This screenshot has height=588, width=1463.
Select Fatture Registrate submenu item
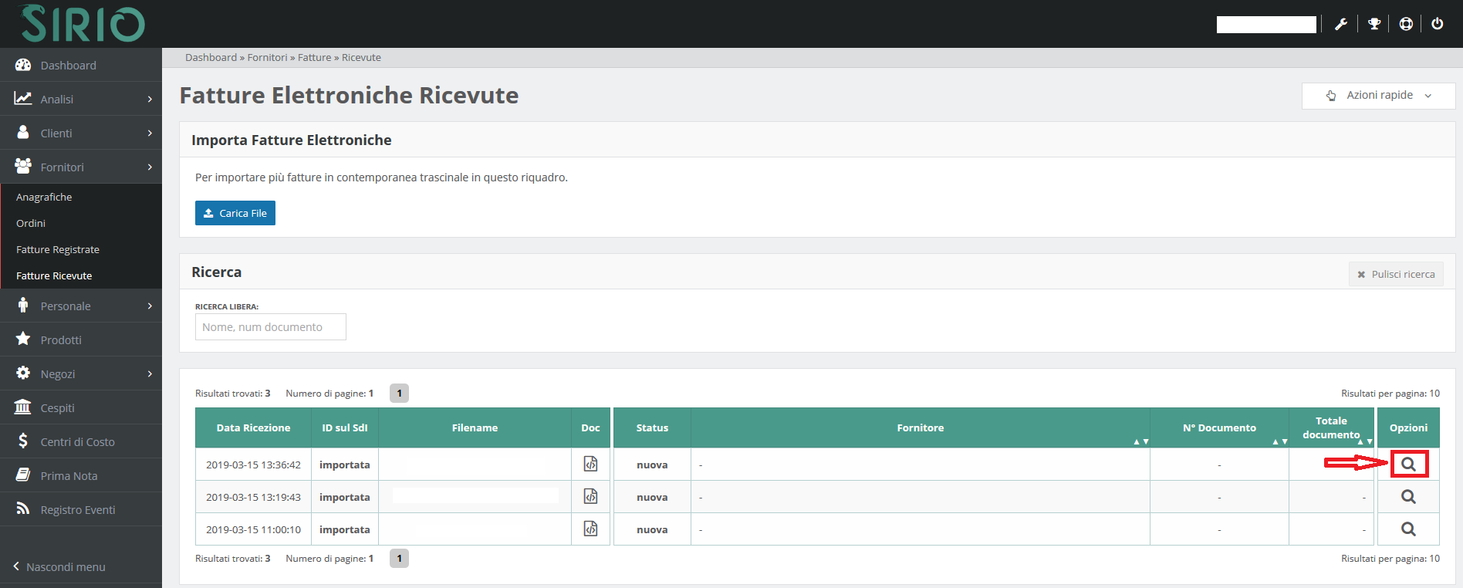pyautogui.click(x=58, y=249)
